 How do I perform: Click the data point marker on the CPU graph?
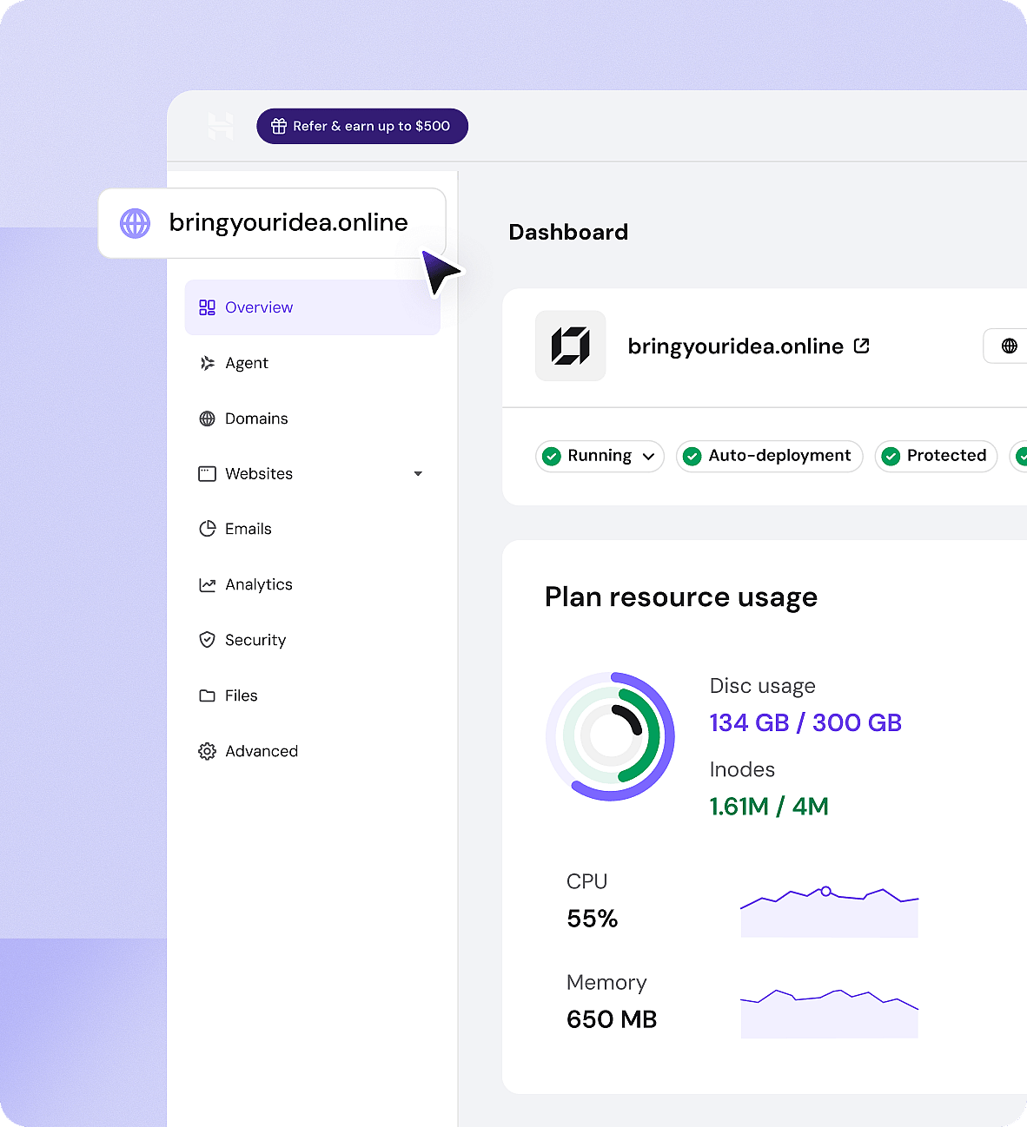[x=825, y=891]
